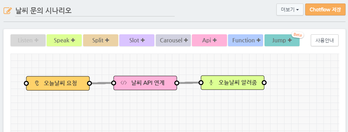Open the 더보기 dropdown menu
The width and height of the screenshot is (348, 132).
pos(290,9)
